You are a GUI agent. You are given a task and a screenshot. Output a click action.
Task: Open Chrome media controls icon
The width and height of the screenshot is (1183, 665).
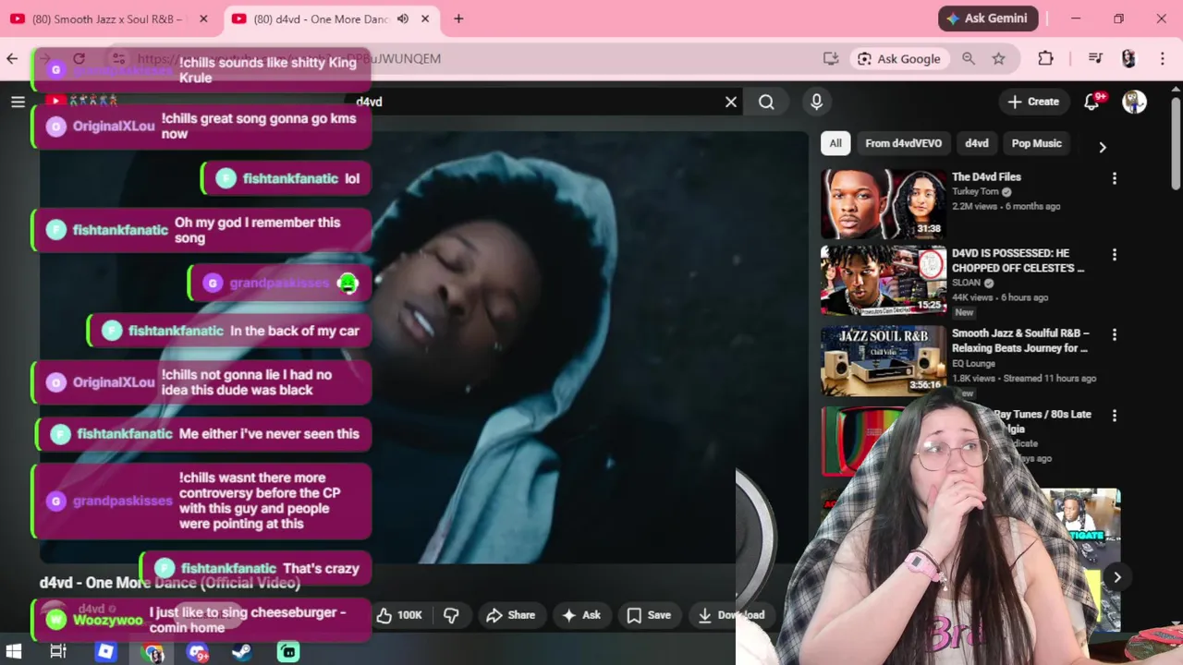(x=1095, y=58)
